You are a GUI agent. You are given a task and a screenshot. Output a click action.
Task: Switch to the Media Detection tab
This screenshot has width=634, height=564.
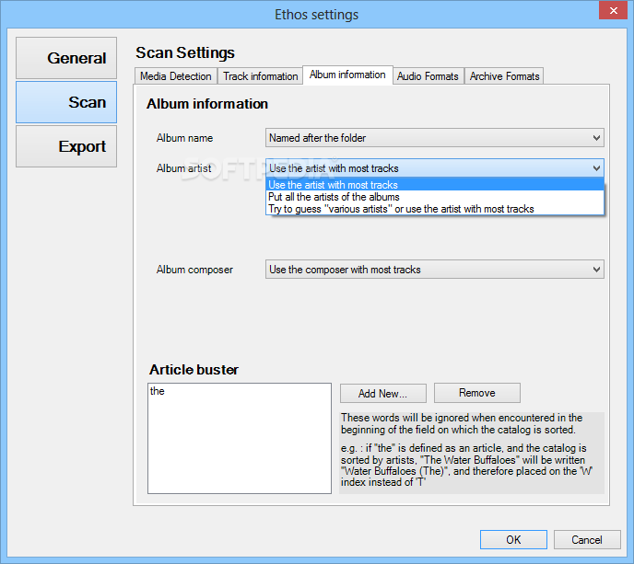tap(175, 76)
